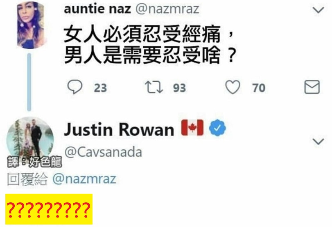
Task: Open the auntie naz display name
Action: point(97,9)
